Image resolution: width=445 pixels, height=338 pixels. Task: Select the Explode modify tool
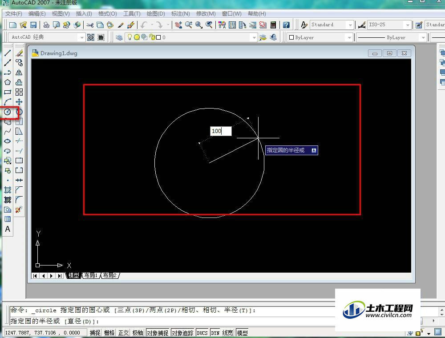(x=19, y=209)
